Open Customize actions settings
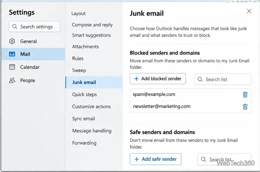The image size is (260, 172). [x=91, y=107]
